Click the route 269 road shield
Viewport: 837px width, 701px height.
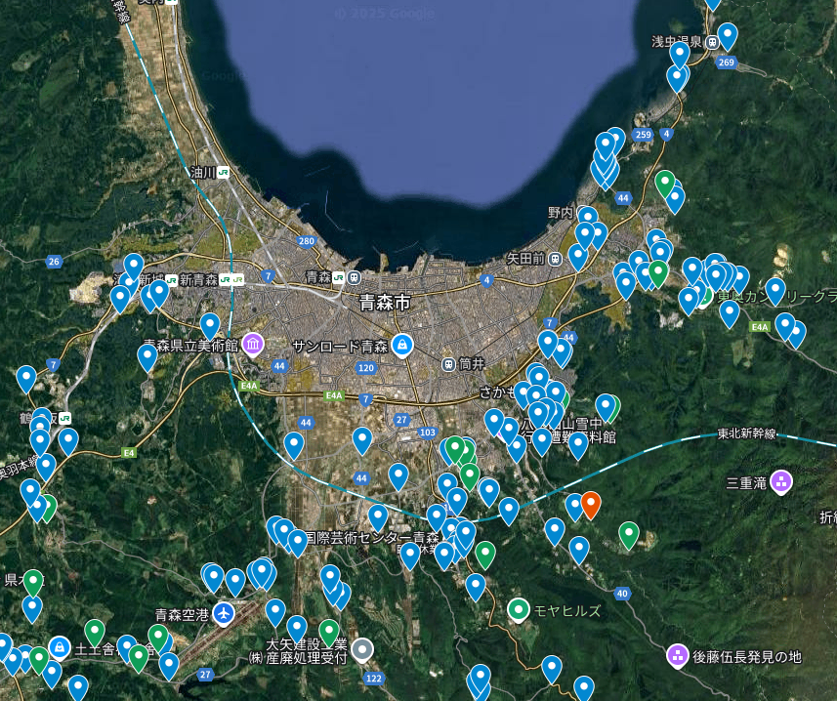pos(726,62)
